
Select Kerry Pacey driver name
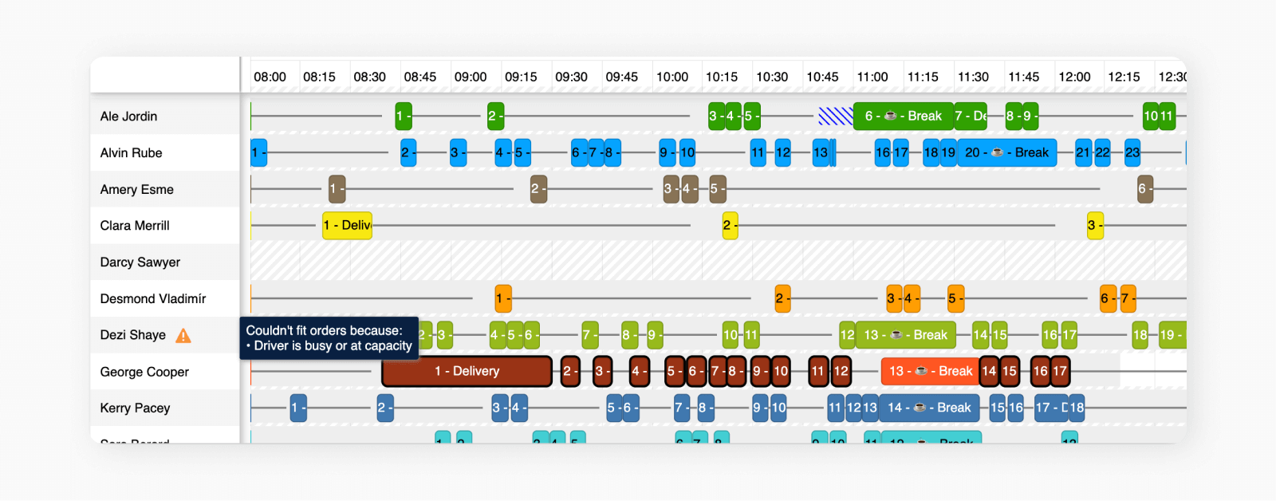click(x=135, y=408)
